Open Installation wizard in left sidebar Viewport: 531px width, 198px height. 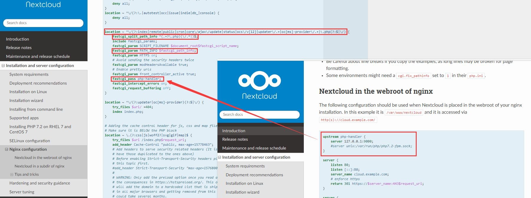click(x=26, y=100)
